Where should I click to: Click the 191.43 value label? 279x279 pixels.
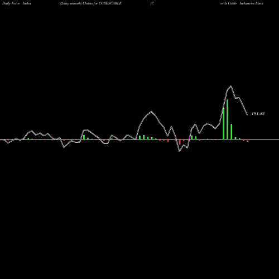pos(258,113)
